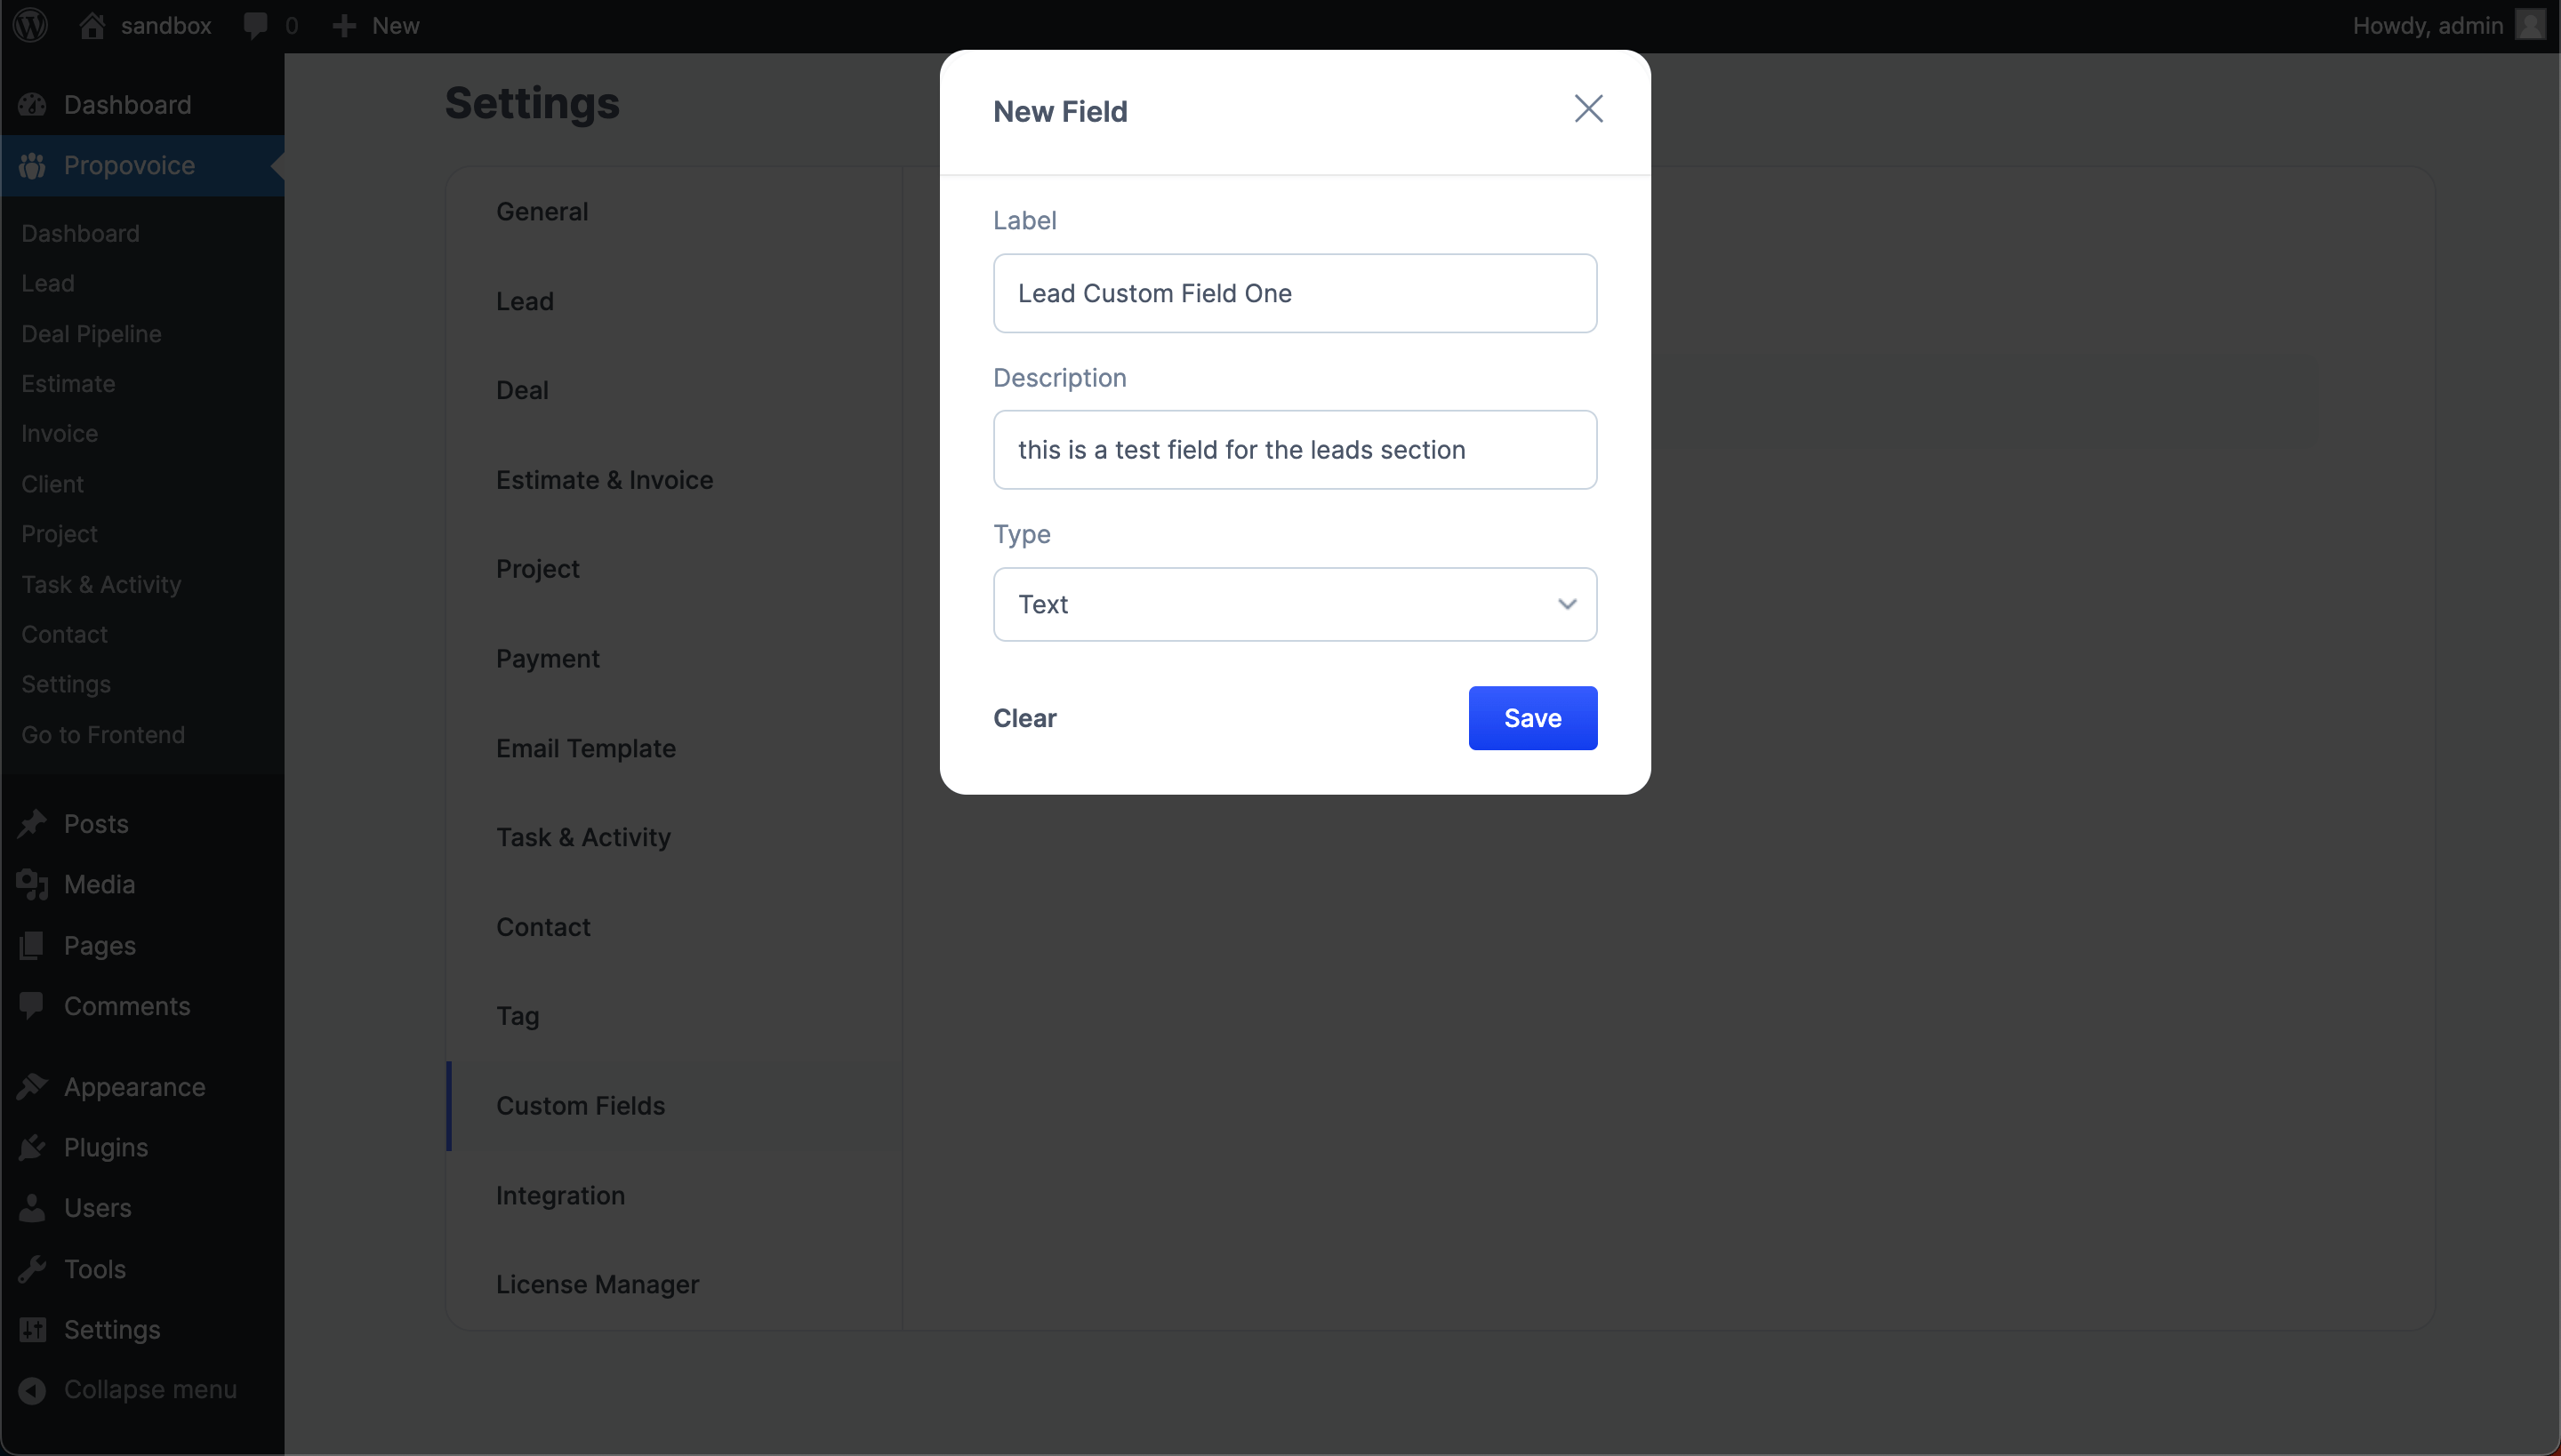The image size is (2561, 1456).
Task: Expand the Lead settings section
Action: pyautogui.click(x=524, y=299)
